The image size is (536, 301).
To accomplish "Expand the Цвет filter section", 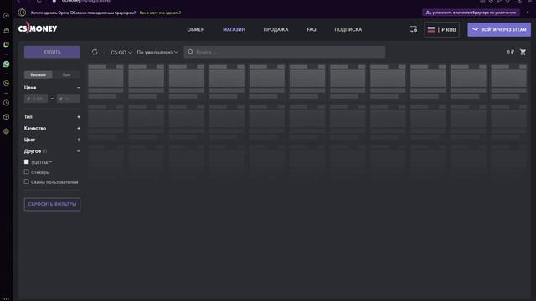I will coord(79,140).
